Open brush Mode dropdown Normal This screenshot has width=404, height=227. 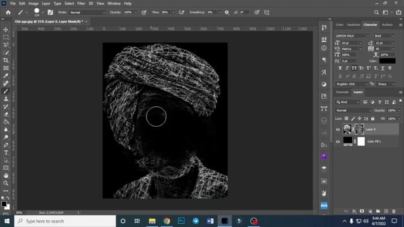87,13
